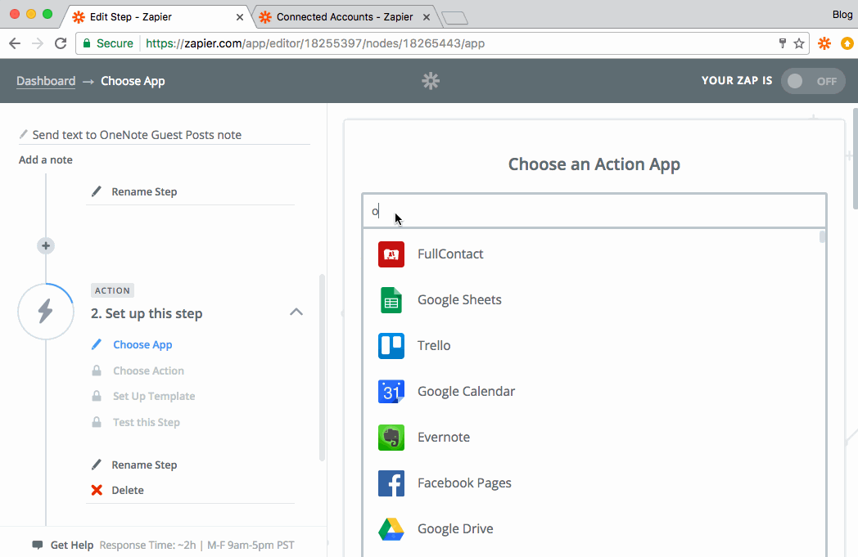This screenshot has height=557, width=858.
Task: Click the left sidebar scrollbar
Action: tap(322, 367)
